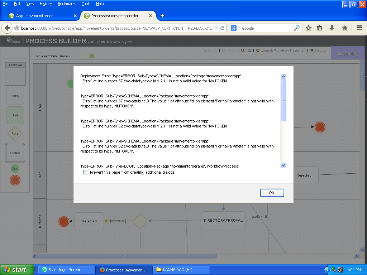This screenshot has width=367, height=275.
Task: Click the dialog scrollbar down arrow
Action: pyautogui.click(x=283, y=165)
